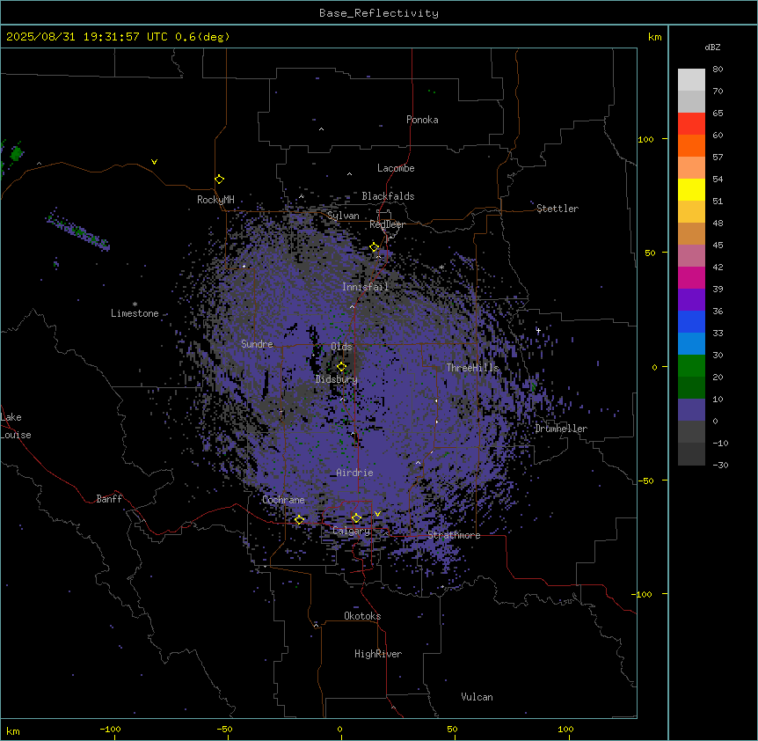Viewport: 758px width, 741px height.
Task: Click the Lacombe city label
Action: (396, 168)
